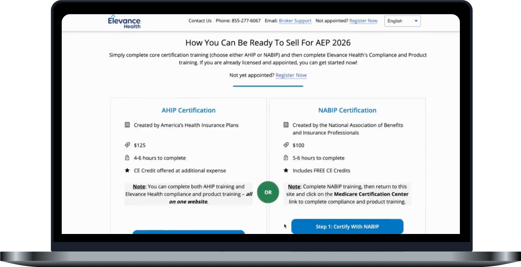Click Created by the National Association text
Screen dimensions: 521x267
348,129
